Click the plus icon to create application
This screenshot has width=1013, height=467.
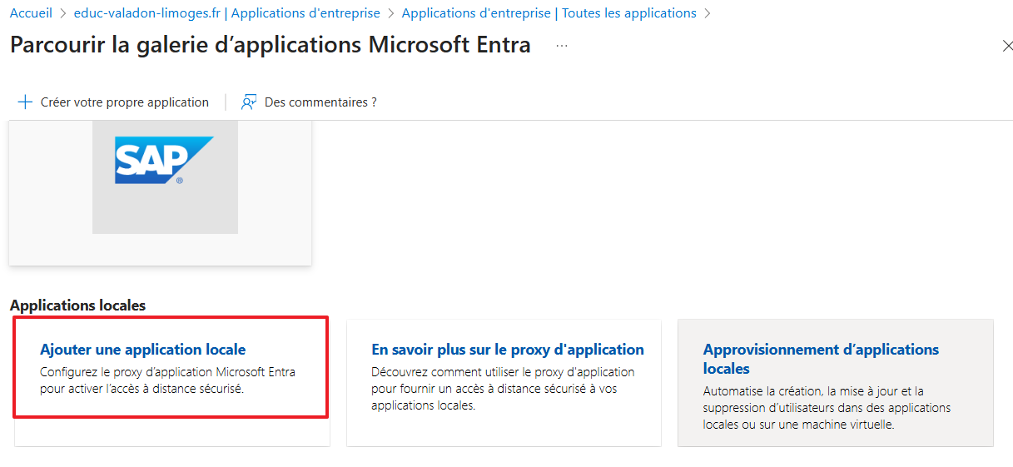[x=25, y=102]
